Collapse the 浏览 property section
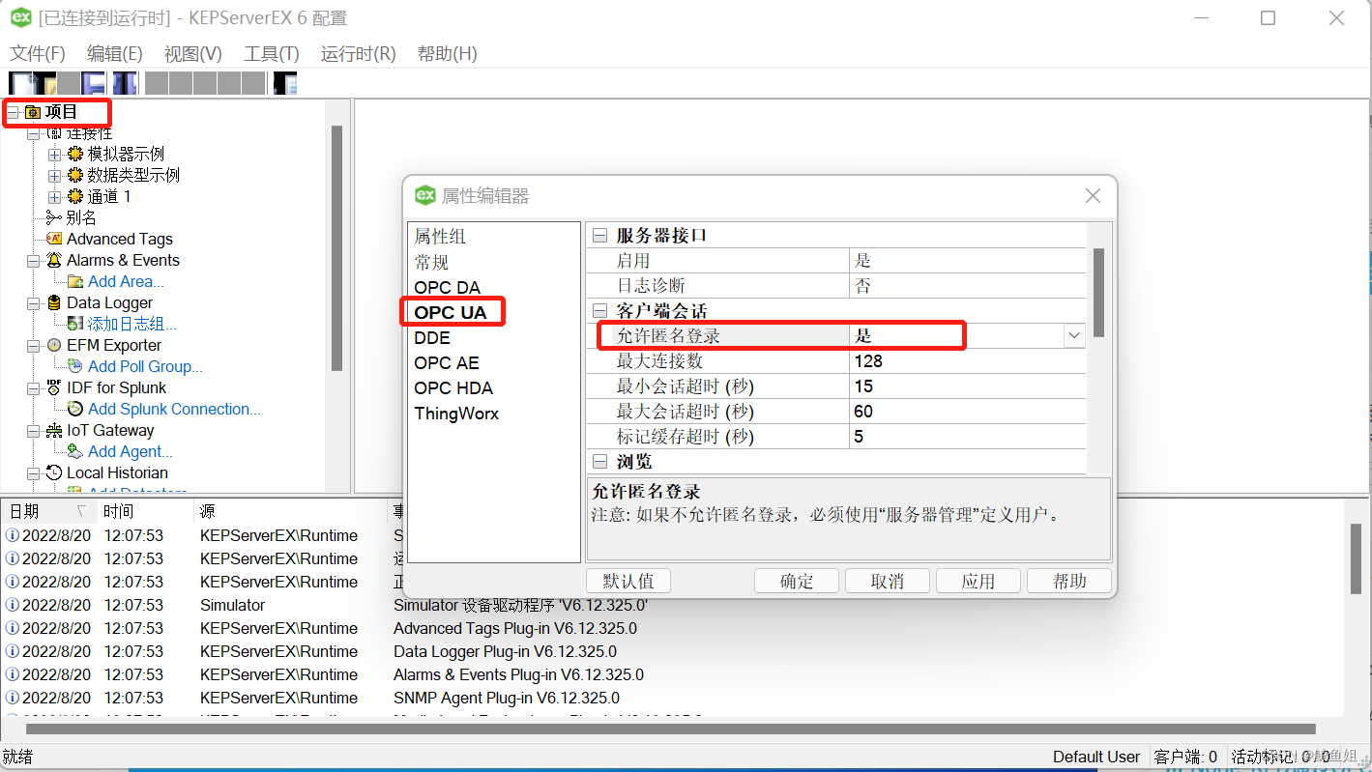Viewport: 1372px width, 772px height. (600, 462)
